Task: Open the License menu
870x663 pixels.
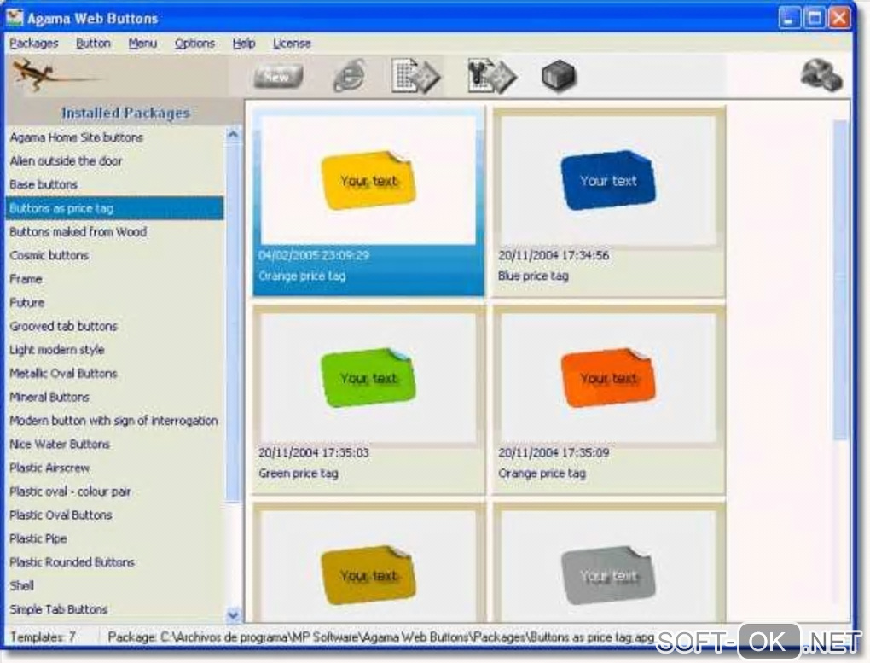Action: tap(292, 44)
